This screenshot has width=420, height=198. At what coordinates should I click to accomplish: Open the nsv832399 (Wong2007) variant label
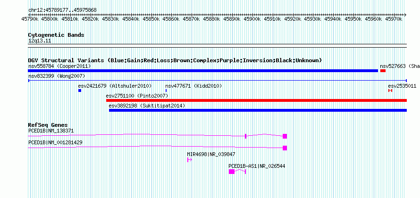pos(57,76)
